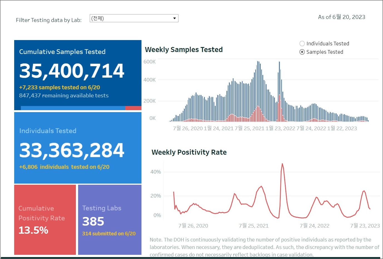Click '7월 24, 2022' label under positivity chart
The image size is (383, 259).
point(315,226)
